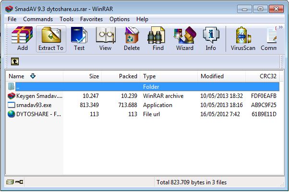
Task: Select the DYTOSHARE - F... file name
Action: 38,114
